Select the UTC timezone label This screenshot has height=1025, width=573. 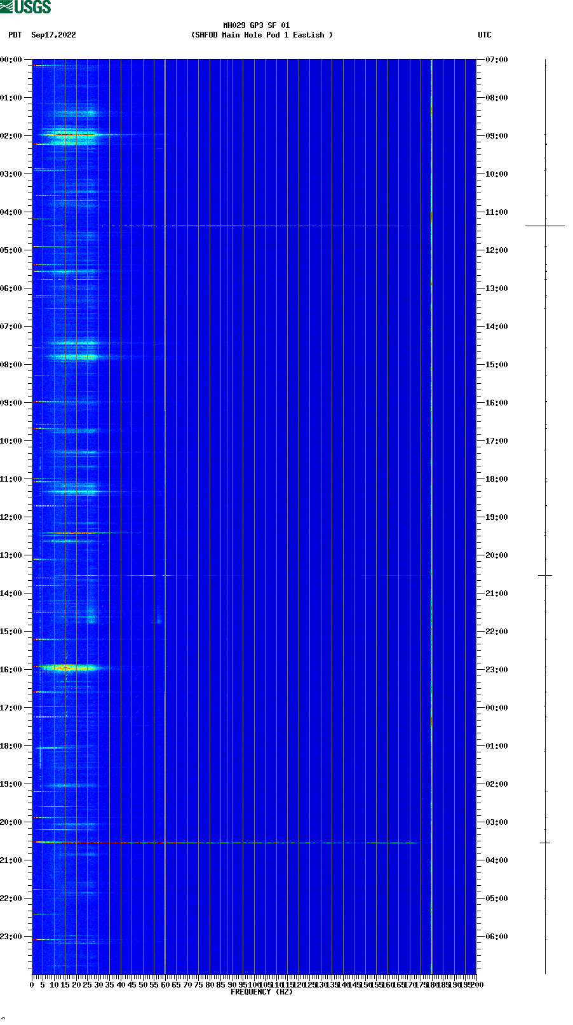click(485, 35)
